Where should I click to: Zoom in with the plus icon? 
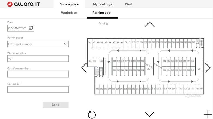point(208,114)
